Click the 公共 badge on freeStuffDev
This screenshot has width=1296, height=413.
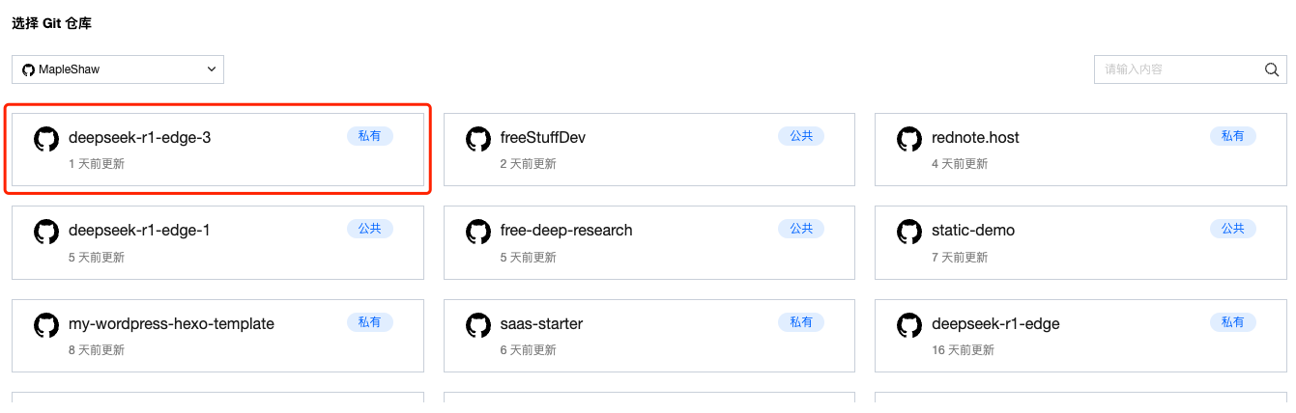800,136
